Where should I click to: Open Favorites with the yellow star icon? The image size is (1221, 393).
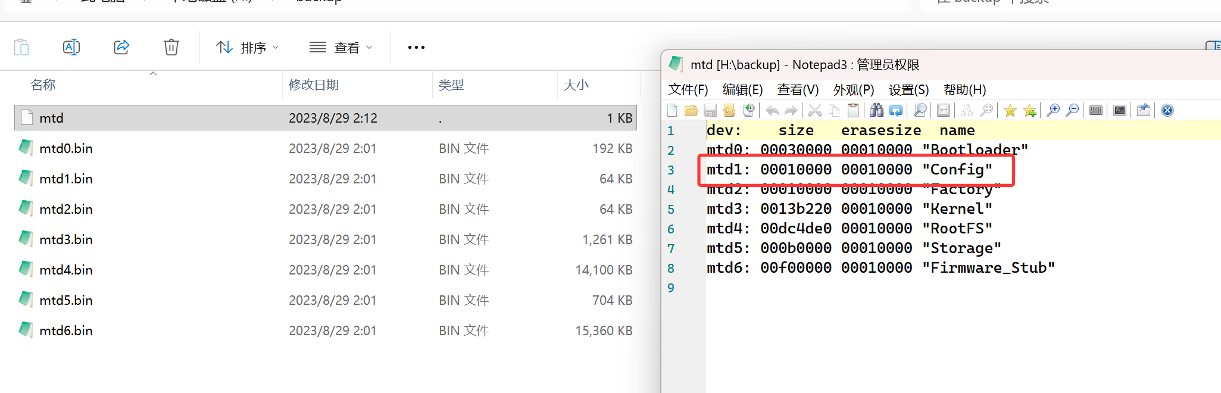tap(1010, 110)
